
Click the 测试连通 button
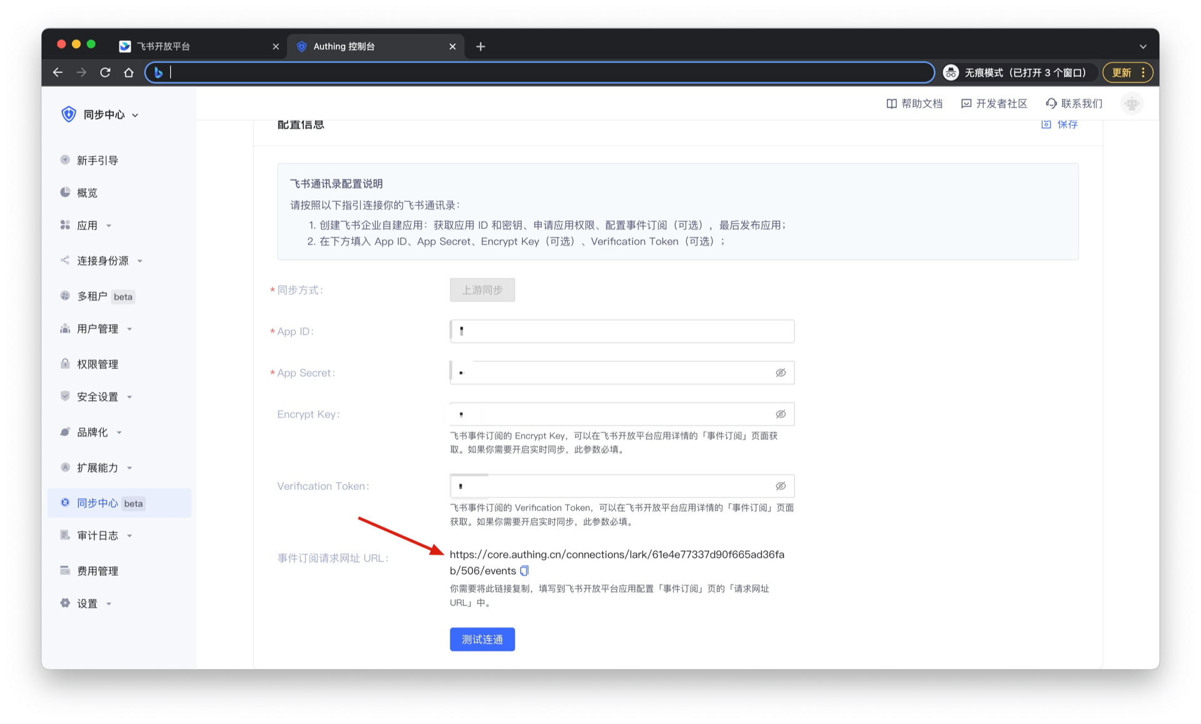tap(482, 639)
